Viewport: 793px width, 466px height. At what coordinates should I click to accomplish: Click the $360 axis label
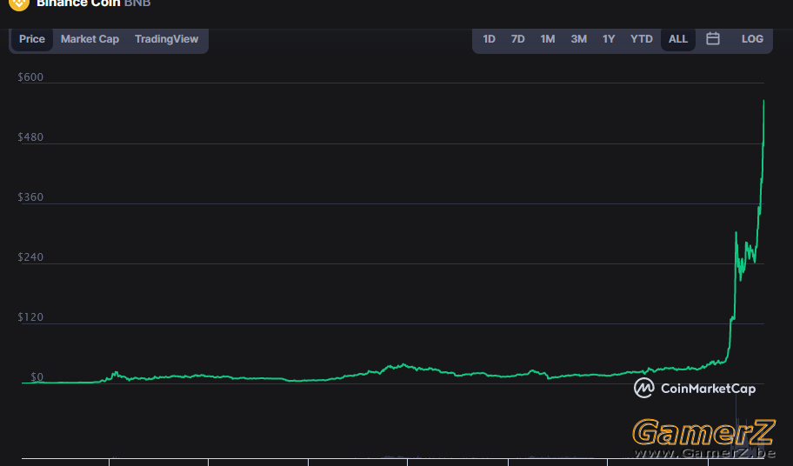(x=30, y=197)
